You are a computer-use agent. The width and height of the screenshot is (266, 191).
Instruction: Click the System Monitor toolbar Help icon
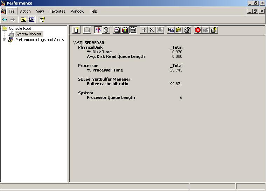click(x=214, y=30)
